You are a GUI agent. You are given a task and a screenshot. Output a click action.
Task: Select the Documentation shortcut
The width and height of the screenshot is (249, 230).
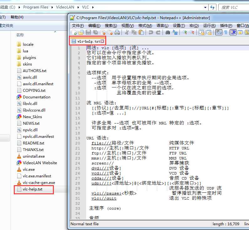coord(34,97)
